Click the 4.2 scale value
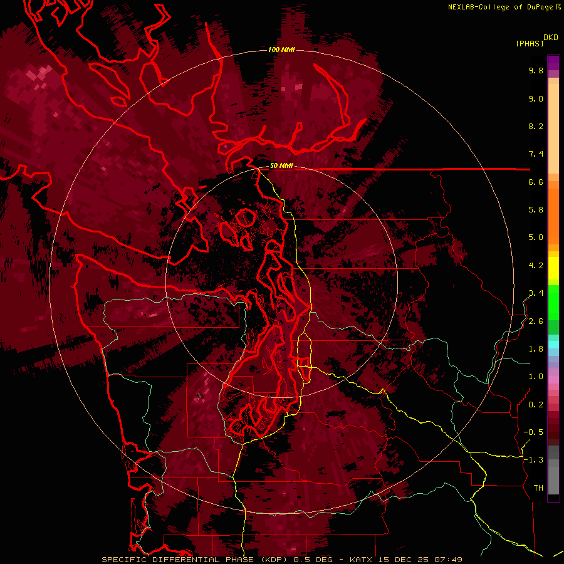 point(536,266)
